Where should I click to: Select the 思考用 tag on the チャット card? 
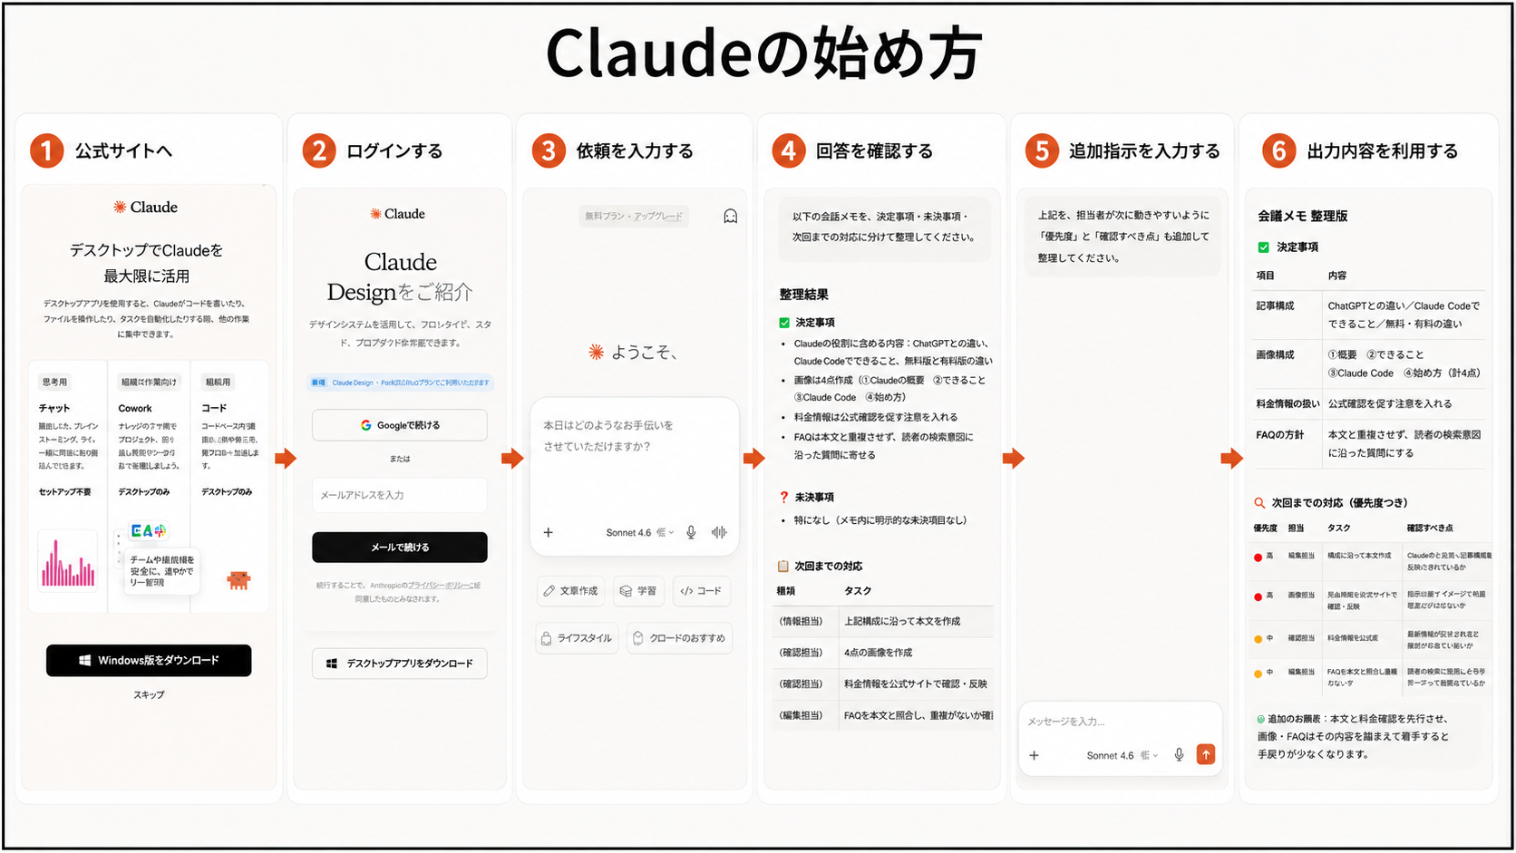pos(54,382)
